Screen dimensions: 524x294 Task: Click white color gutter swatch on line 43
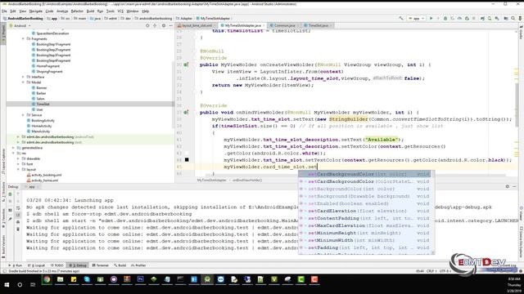tap(187, 154)
